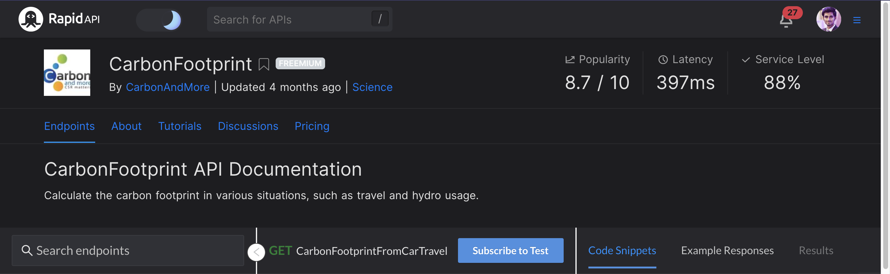Viewport: 890px width, 274px height.
Task: Open the hamburger menu icon
Action: tap(857, 20)
